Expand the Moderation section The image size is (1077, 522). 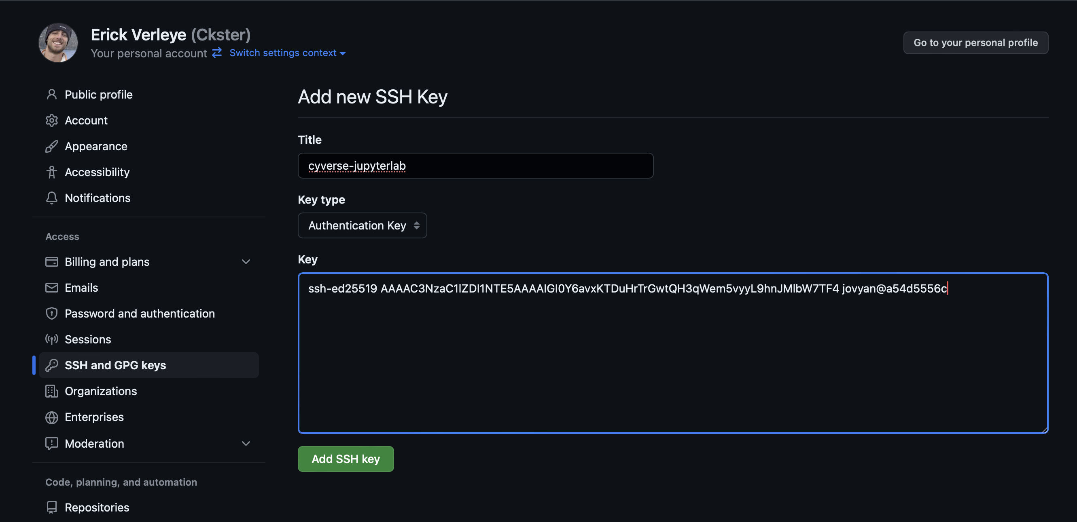click(x=246, y=444)
